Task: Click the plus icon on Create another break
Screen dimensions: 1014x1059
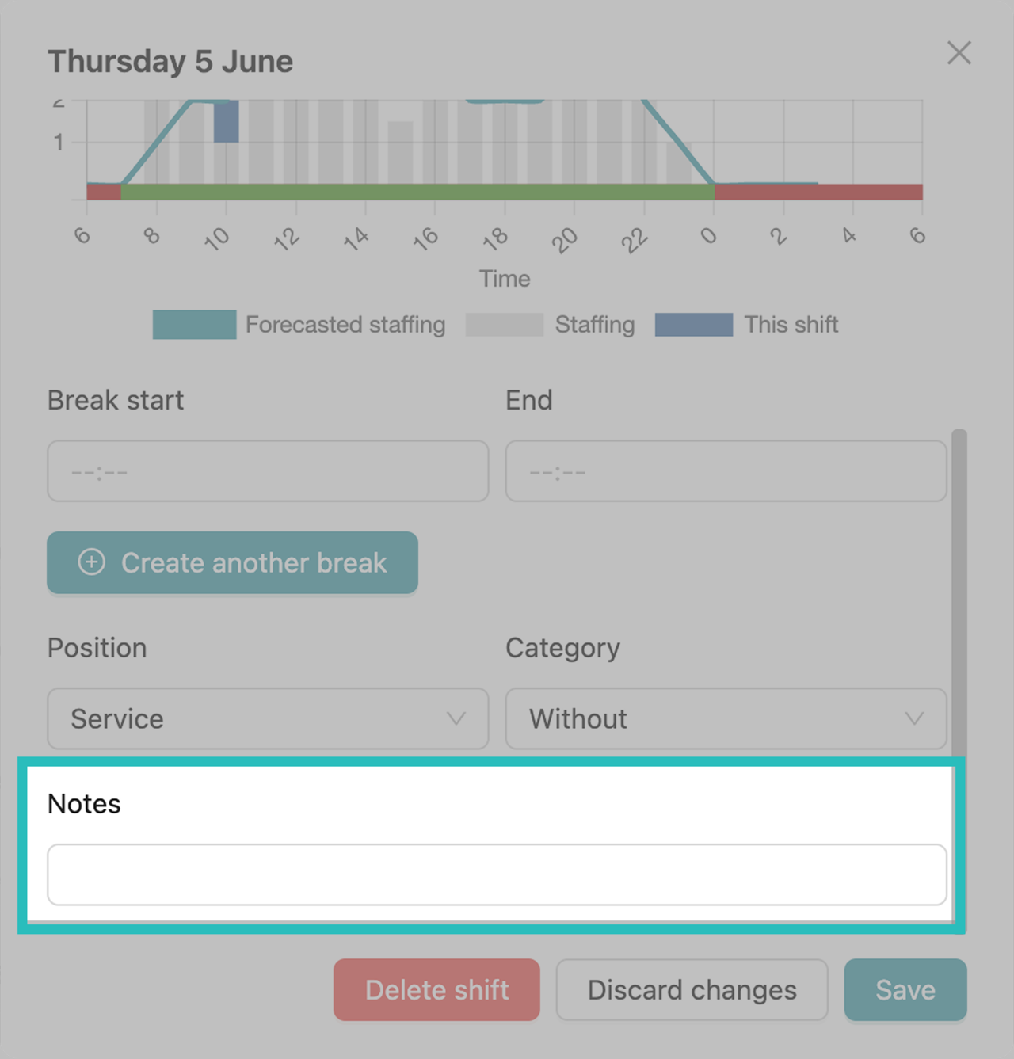Action: coord(91,562)
